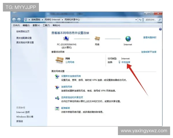The width and height of the screenshot is (173, 138).
Task: Open Windows 防火墙 in sidebar
Action: point(25,117)
